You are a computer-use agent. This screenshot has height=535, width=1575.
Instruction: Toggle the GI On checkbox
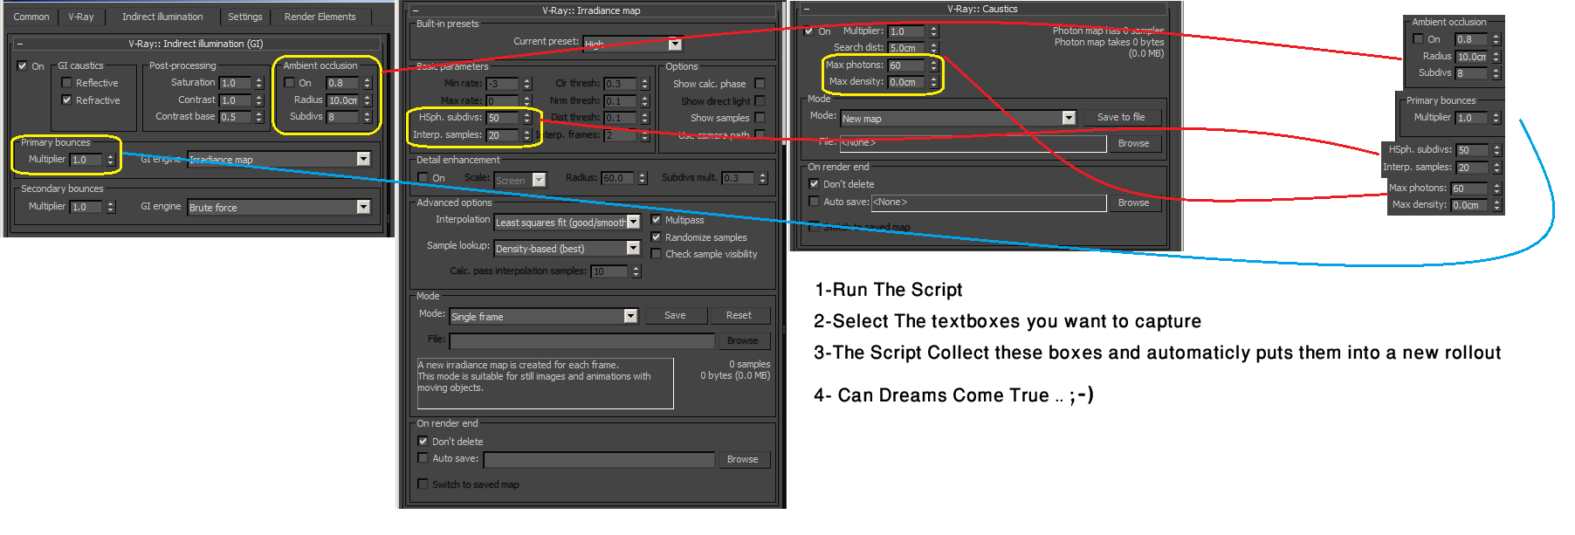[x=22, y=65]
